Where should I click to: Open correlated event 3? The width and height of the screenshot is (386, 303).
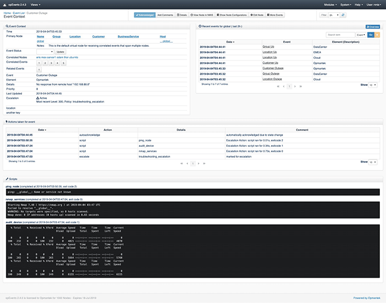(x=51, y=63)
